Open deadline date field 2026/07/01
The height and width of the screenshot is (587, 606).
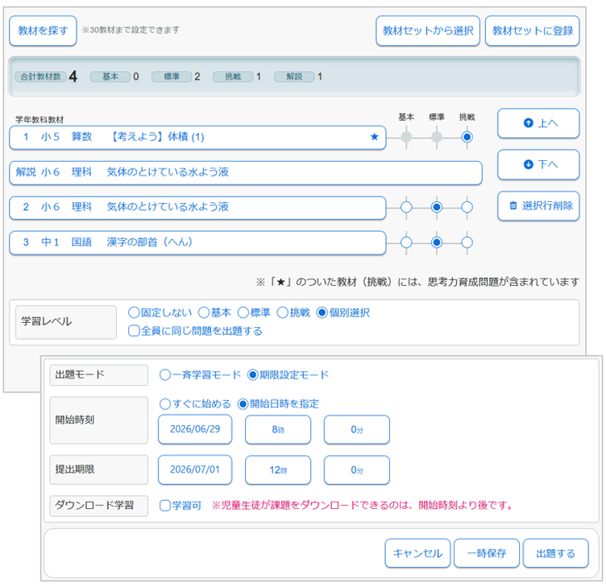tap(195, 469)
